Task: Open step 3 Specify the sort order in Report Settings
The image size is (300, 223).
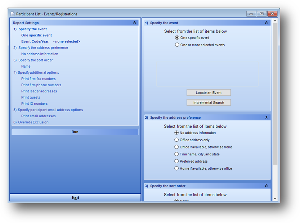Action: (33, 60)
